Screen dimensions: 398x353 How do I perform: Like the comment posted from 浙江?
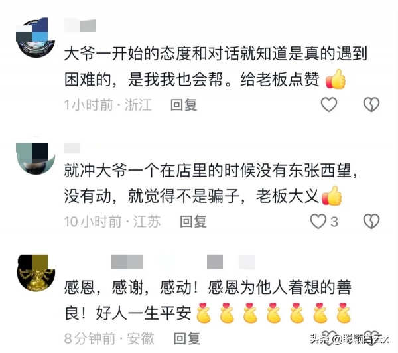pyautogui.click(x=329, y=104)
